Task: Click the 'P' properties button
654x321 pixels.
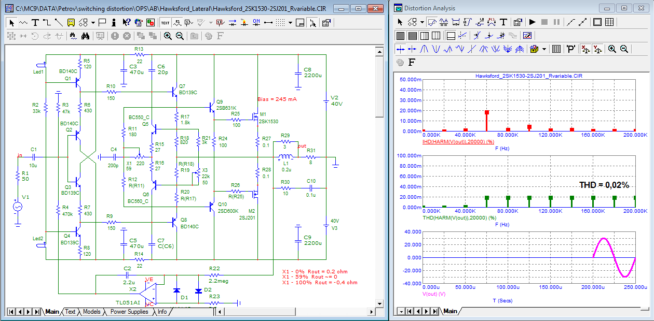Action: [x=571, y=49]
